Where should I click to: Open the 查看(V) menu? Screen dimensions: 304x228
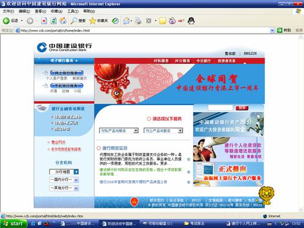tap(40, 11)
